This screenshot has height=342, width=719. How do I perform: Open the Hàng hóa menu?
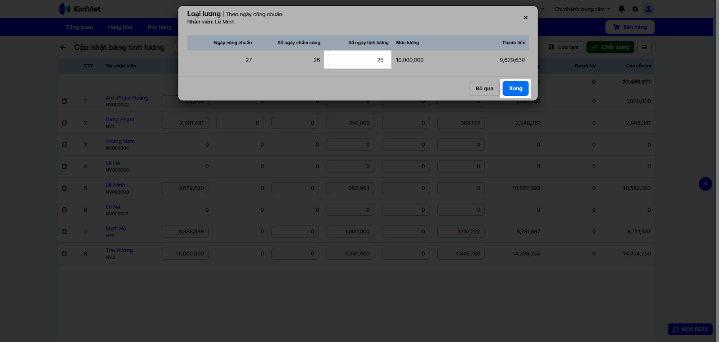pos(120,27)
